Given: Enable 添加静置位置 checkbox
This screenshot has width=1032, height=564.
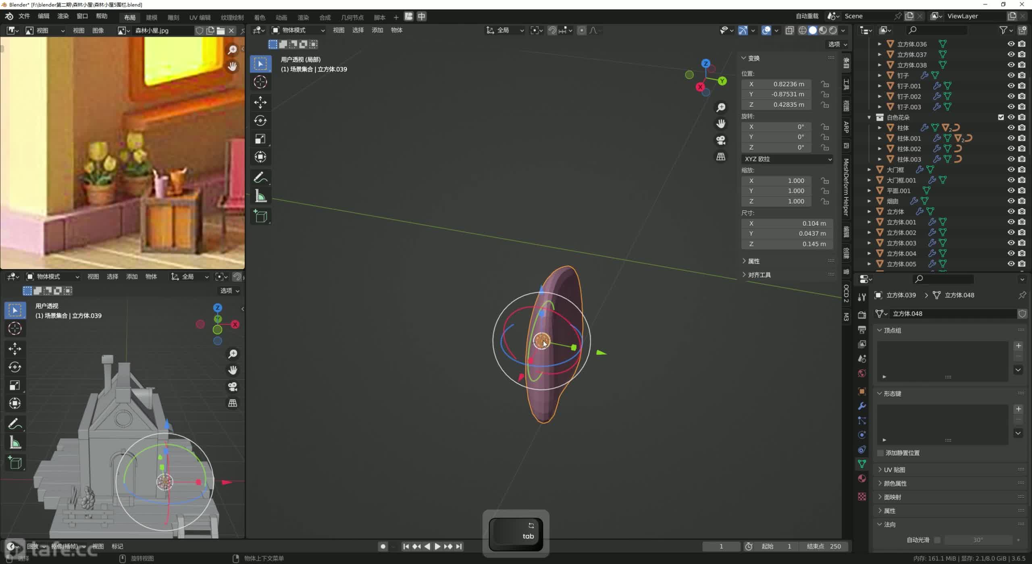Looking at the screenshot, I should pos(880,453).
